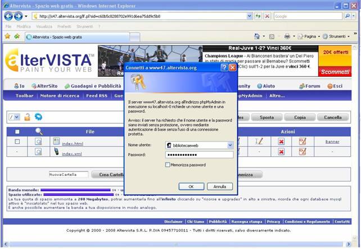Click Altro... in blue submenu
The width and height of the screenshot is (361, 249).
[277, 96]
